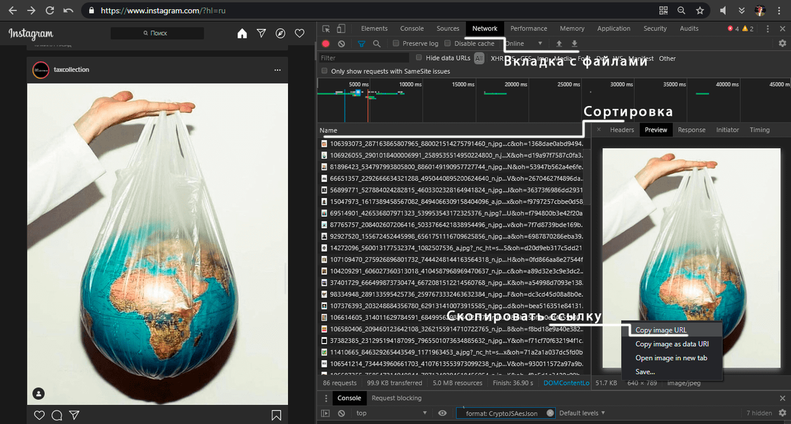
Task: Check Hide data URLs checkbox
Action: pos(419,58)
